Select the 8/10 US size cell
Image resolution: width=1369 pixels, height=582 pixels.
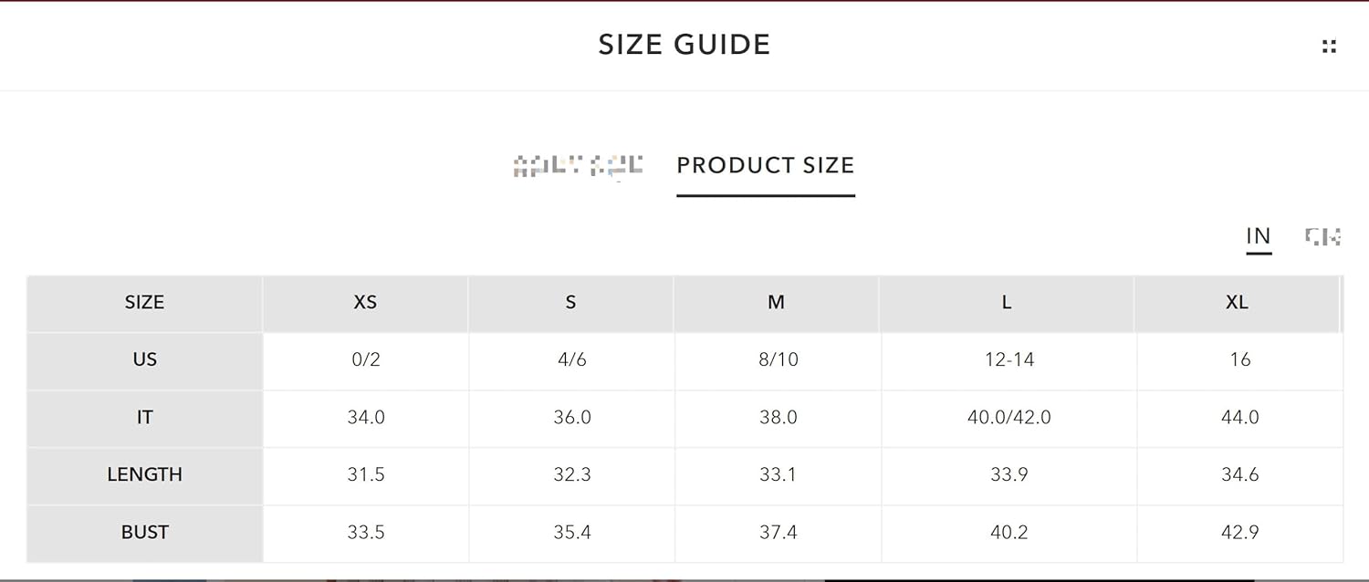point(779,360)
